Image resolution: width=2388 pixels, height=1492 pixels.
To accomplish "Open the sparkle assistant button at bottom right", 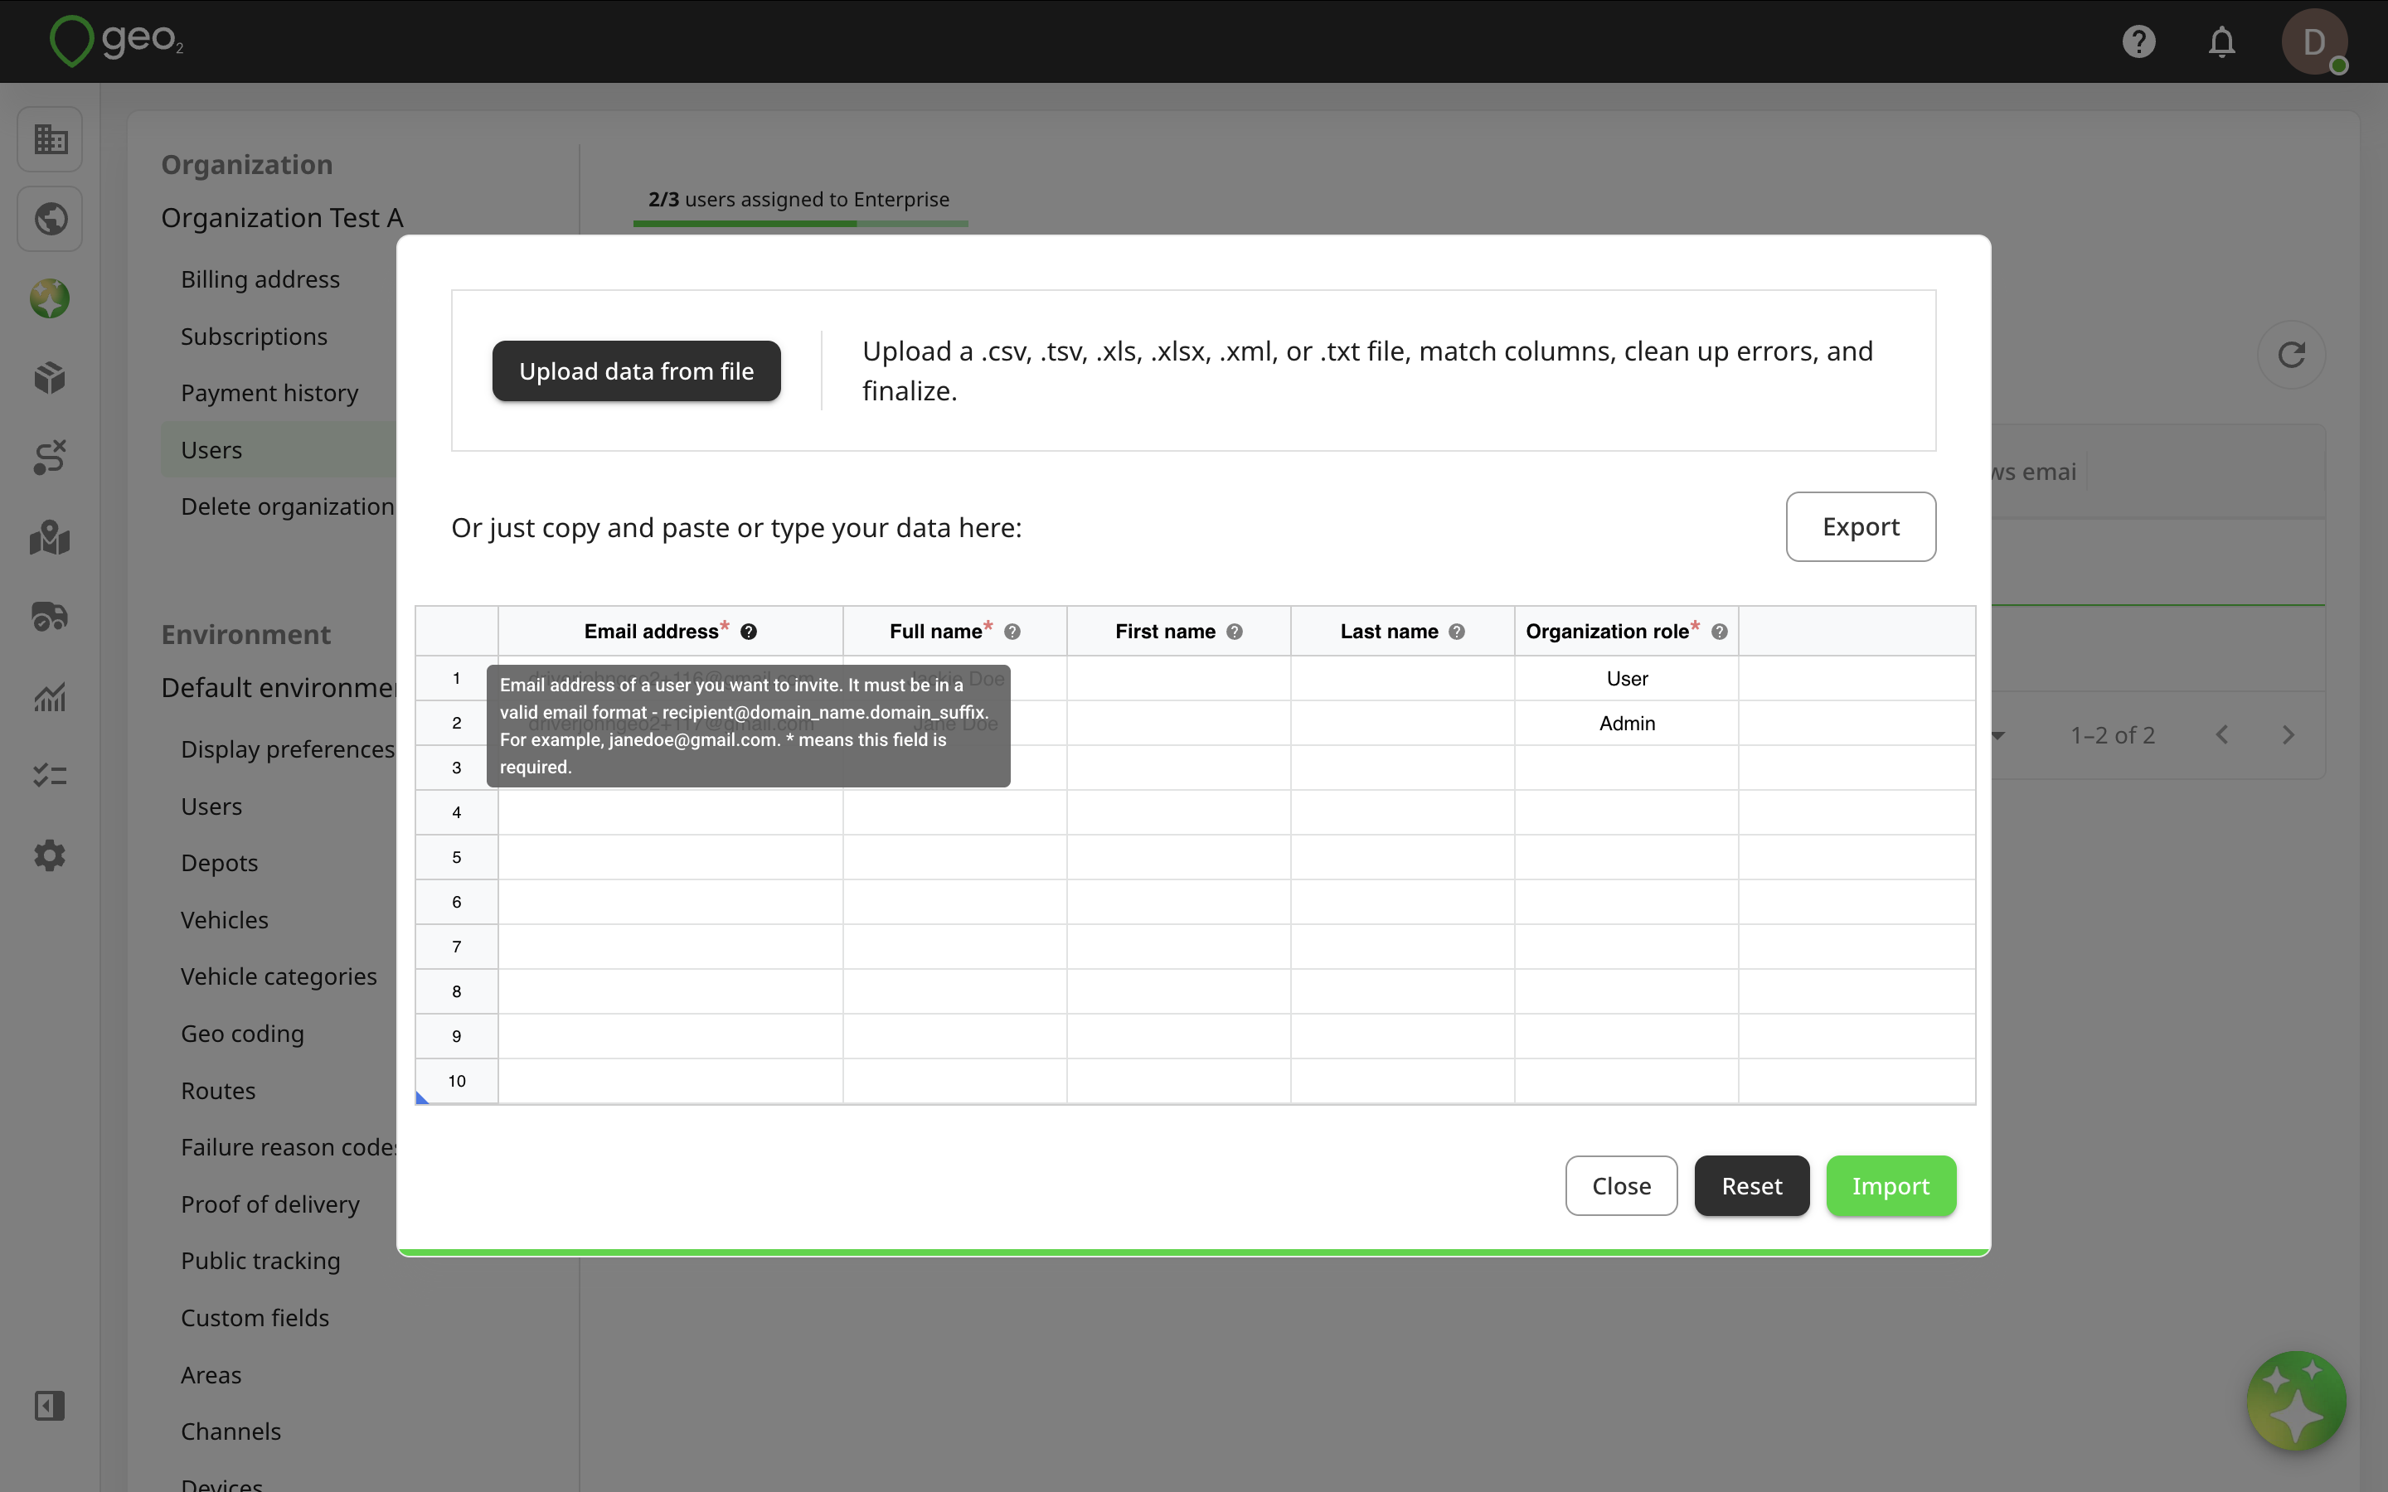I will pos(2296,1401).
